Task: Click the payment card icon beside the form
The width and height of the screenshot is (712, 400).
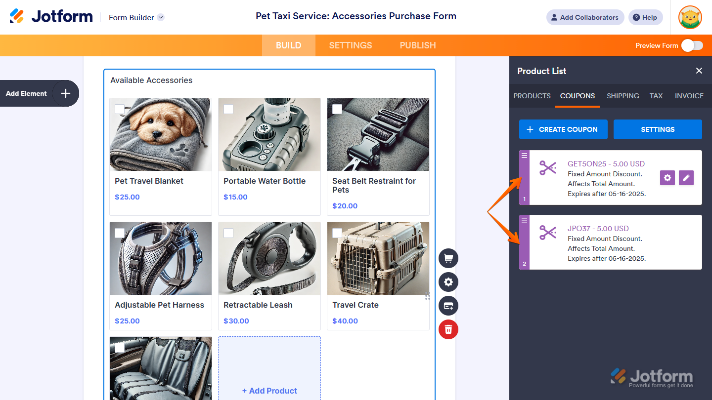Action: click(x=448, y=306)
